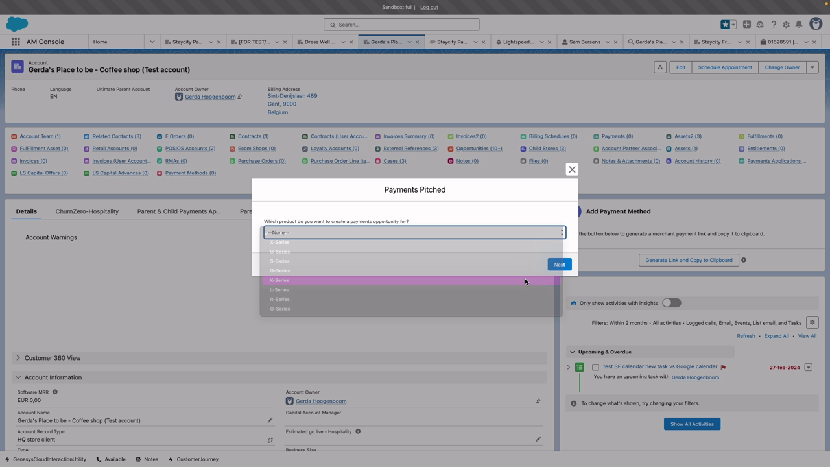Screen dimensions: 830x467
Task: Check the test SF calendar task checkbox
Action: [x=595, y=367]
